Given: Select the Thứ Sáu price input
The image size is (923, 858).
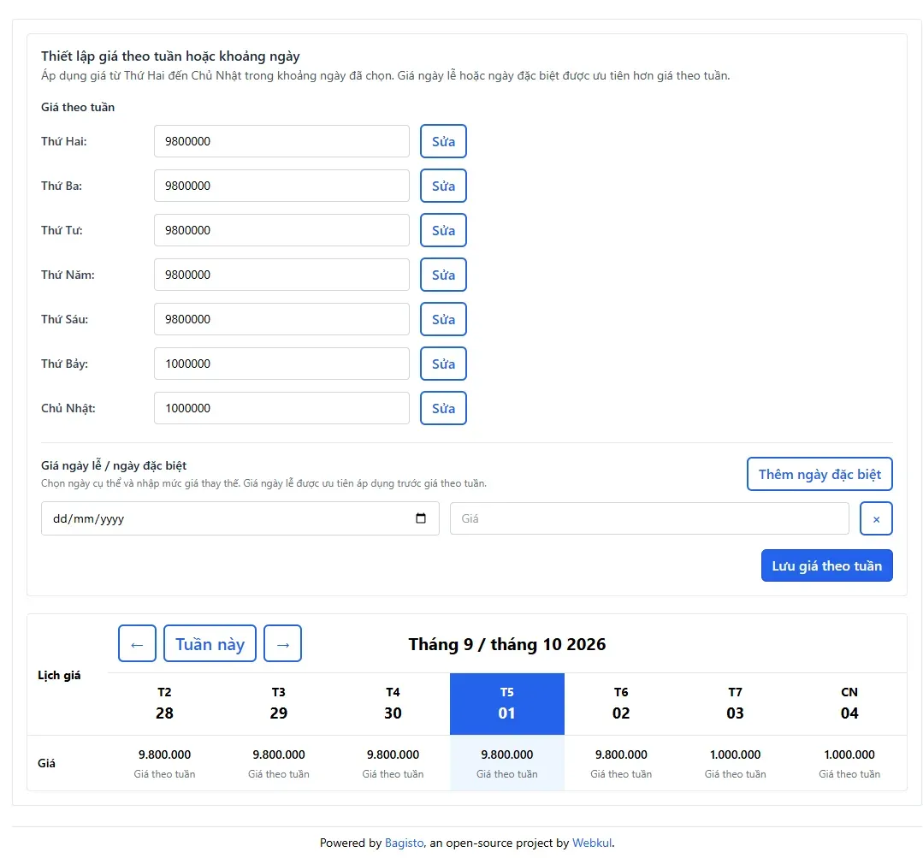Looking at the screenshot, I should (x=281, y=319).
